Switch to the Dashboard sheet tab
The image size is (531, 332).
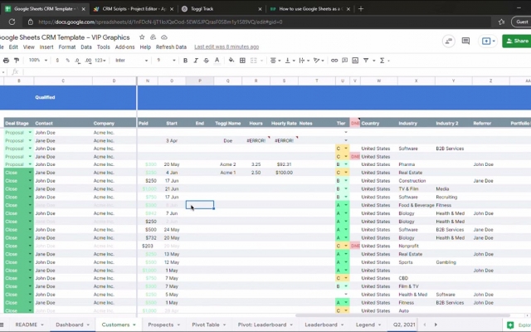(72, 325)
